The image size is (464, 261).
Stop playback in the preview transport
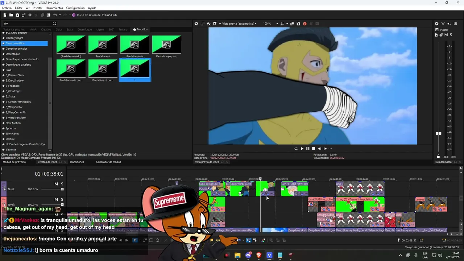pos(314,149)
